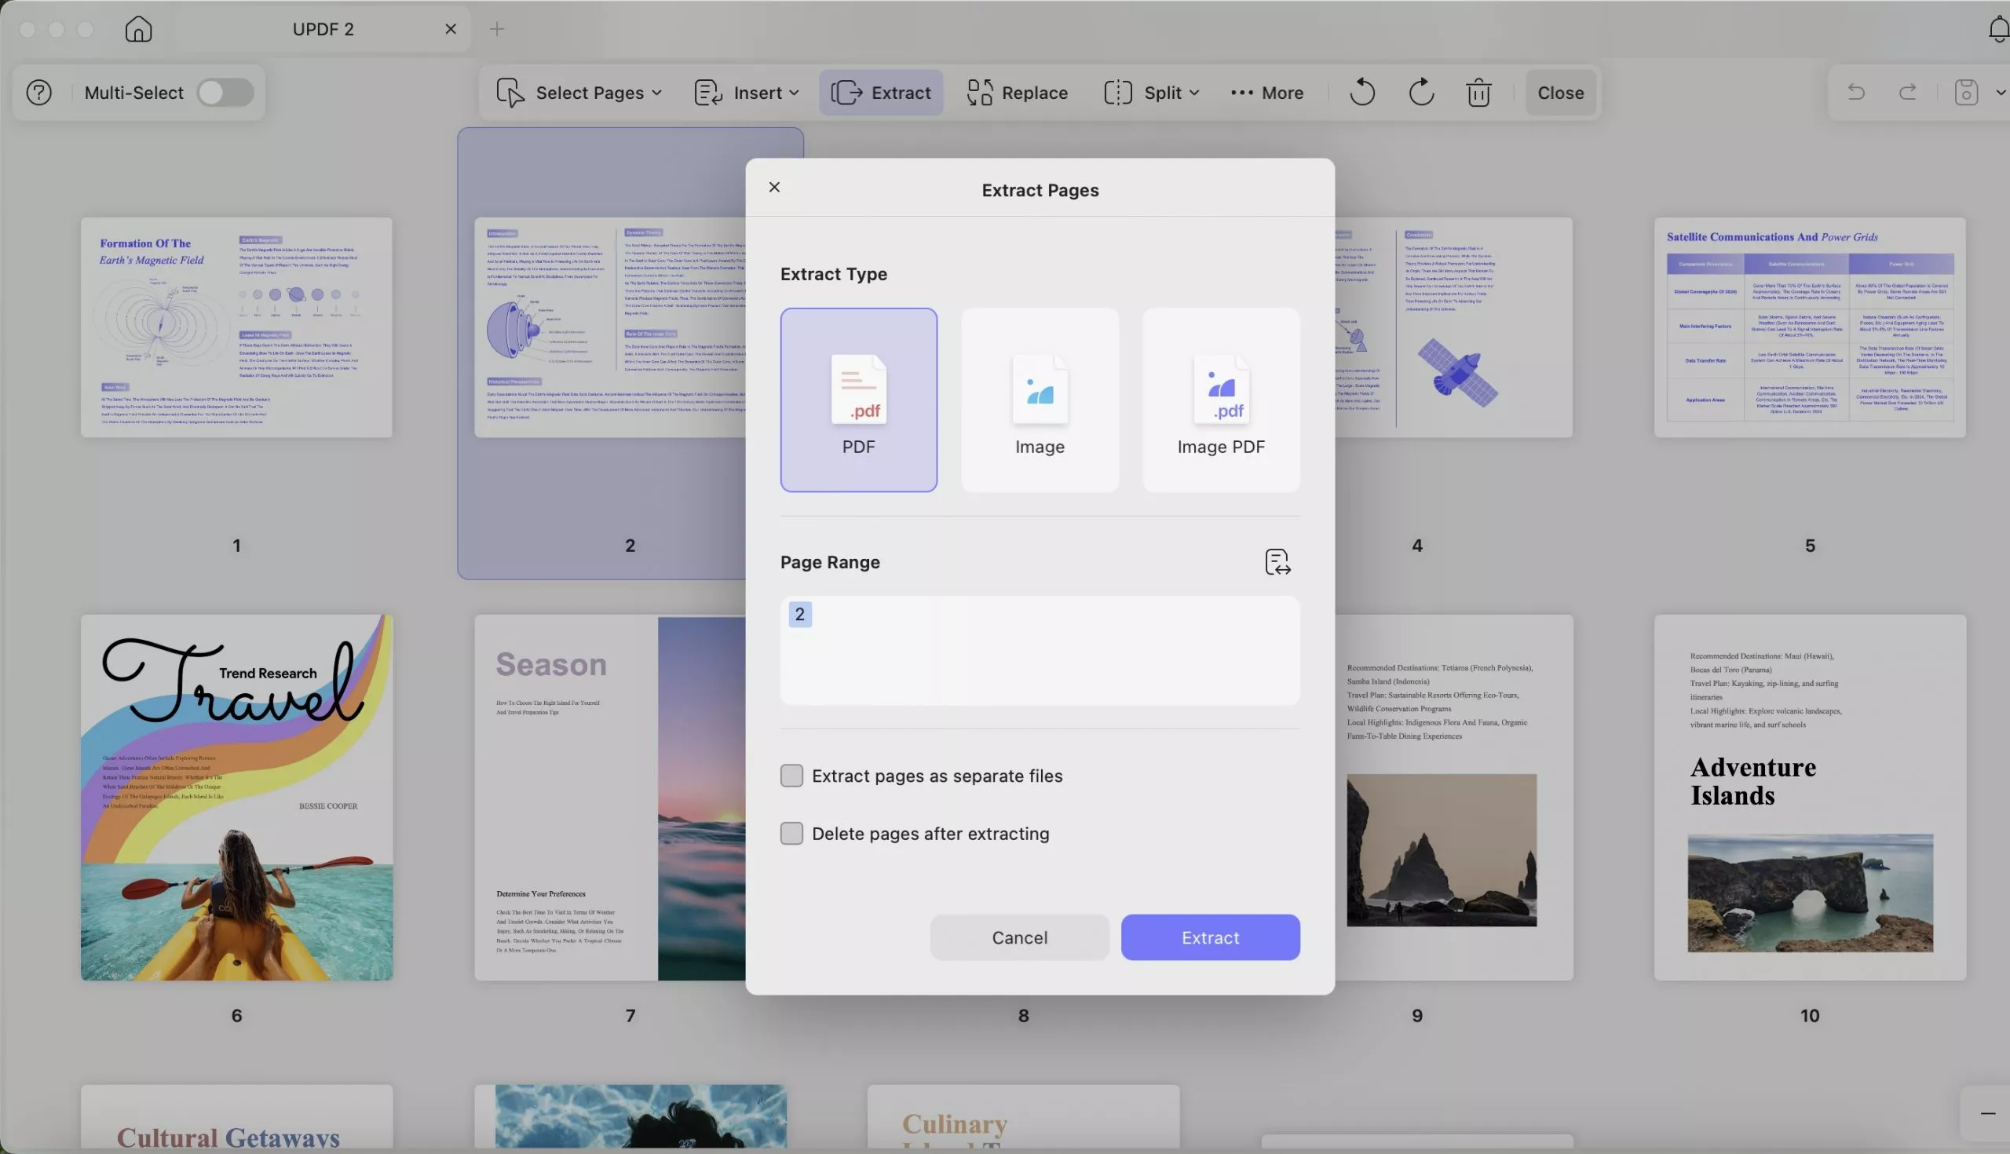The width and height of the screenshot is (2010, 1154).
Task: Open the notifications bell icon
Action: [x=1997, y=29]
